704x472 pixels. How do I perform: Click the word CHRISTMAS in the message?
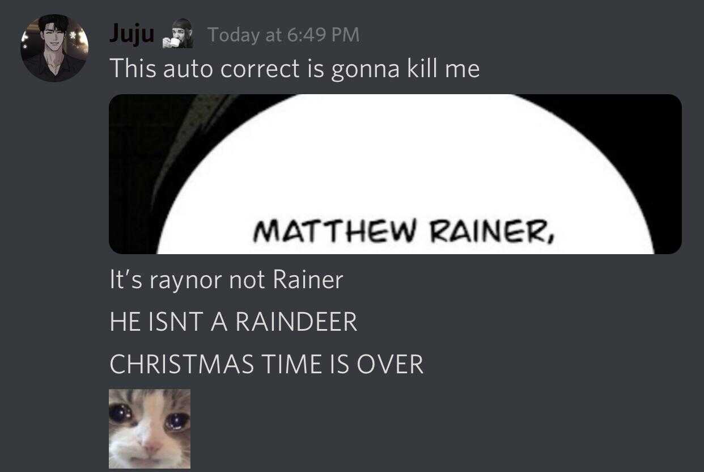point(182,364)
